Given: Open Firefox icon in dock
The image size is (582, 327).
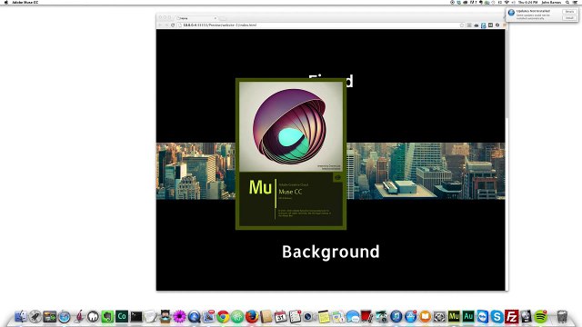Looking at the screenshot, I should pyautogui.click(x=252, y=316).
